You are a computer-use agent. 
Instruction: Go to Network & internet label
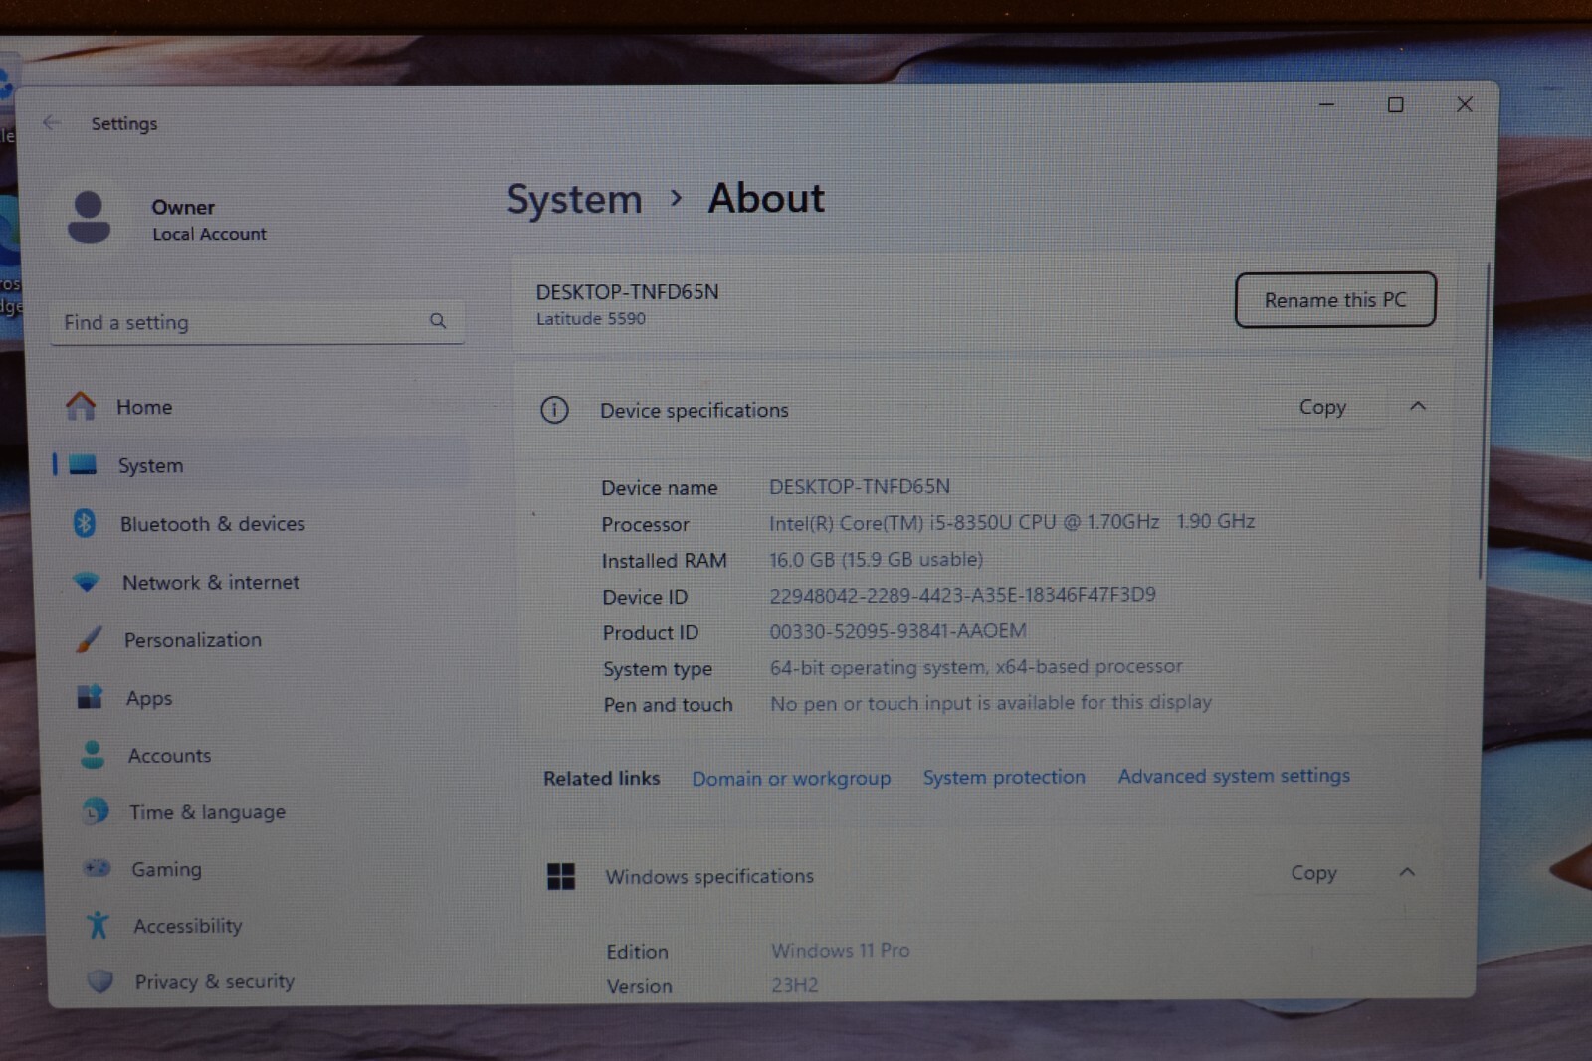click(211, 582)
